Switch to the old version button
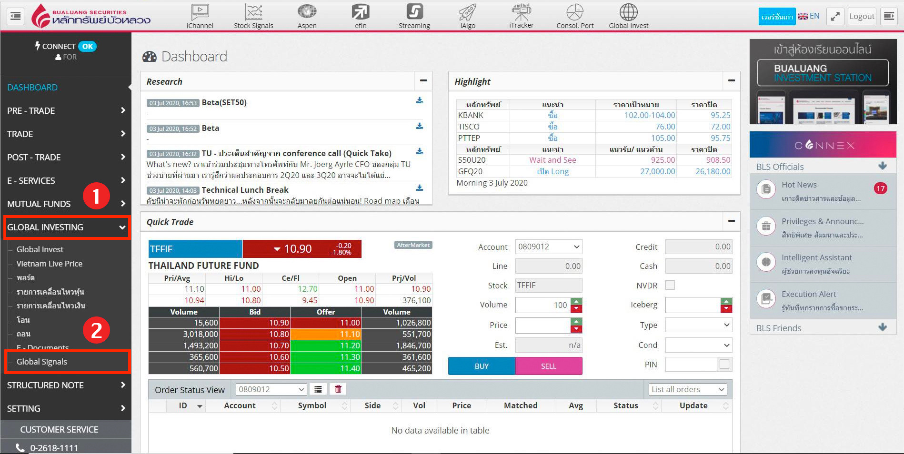This screenshot has width=904, height=454. coord(777,17)
